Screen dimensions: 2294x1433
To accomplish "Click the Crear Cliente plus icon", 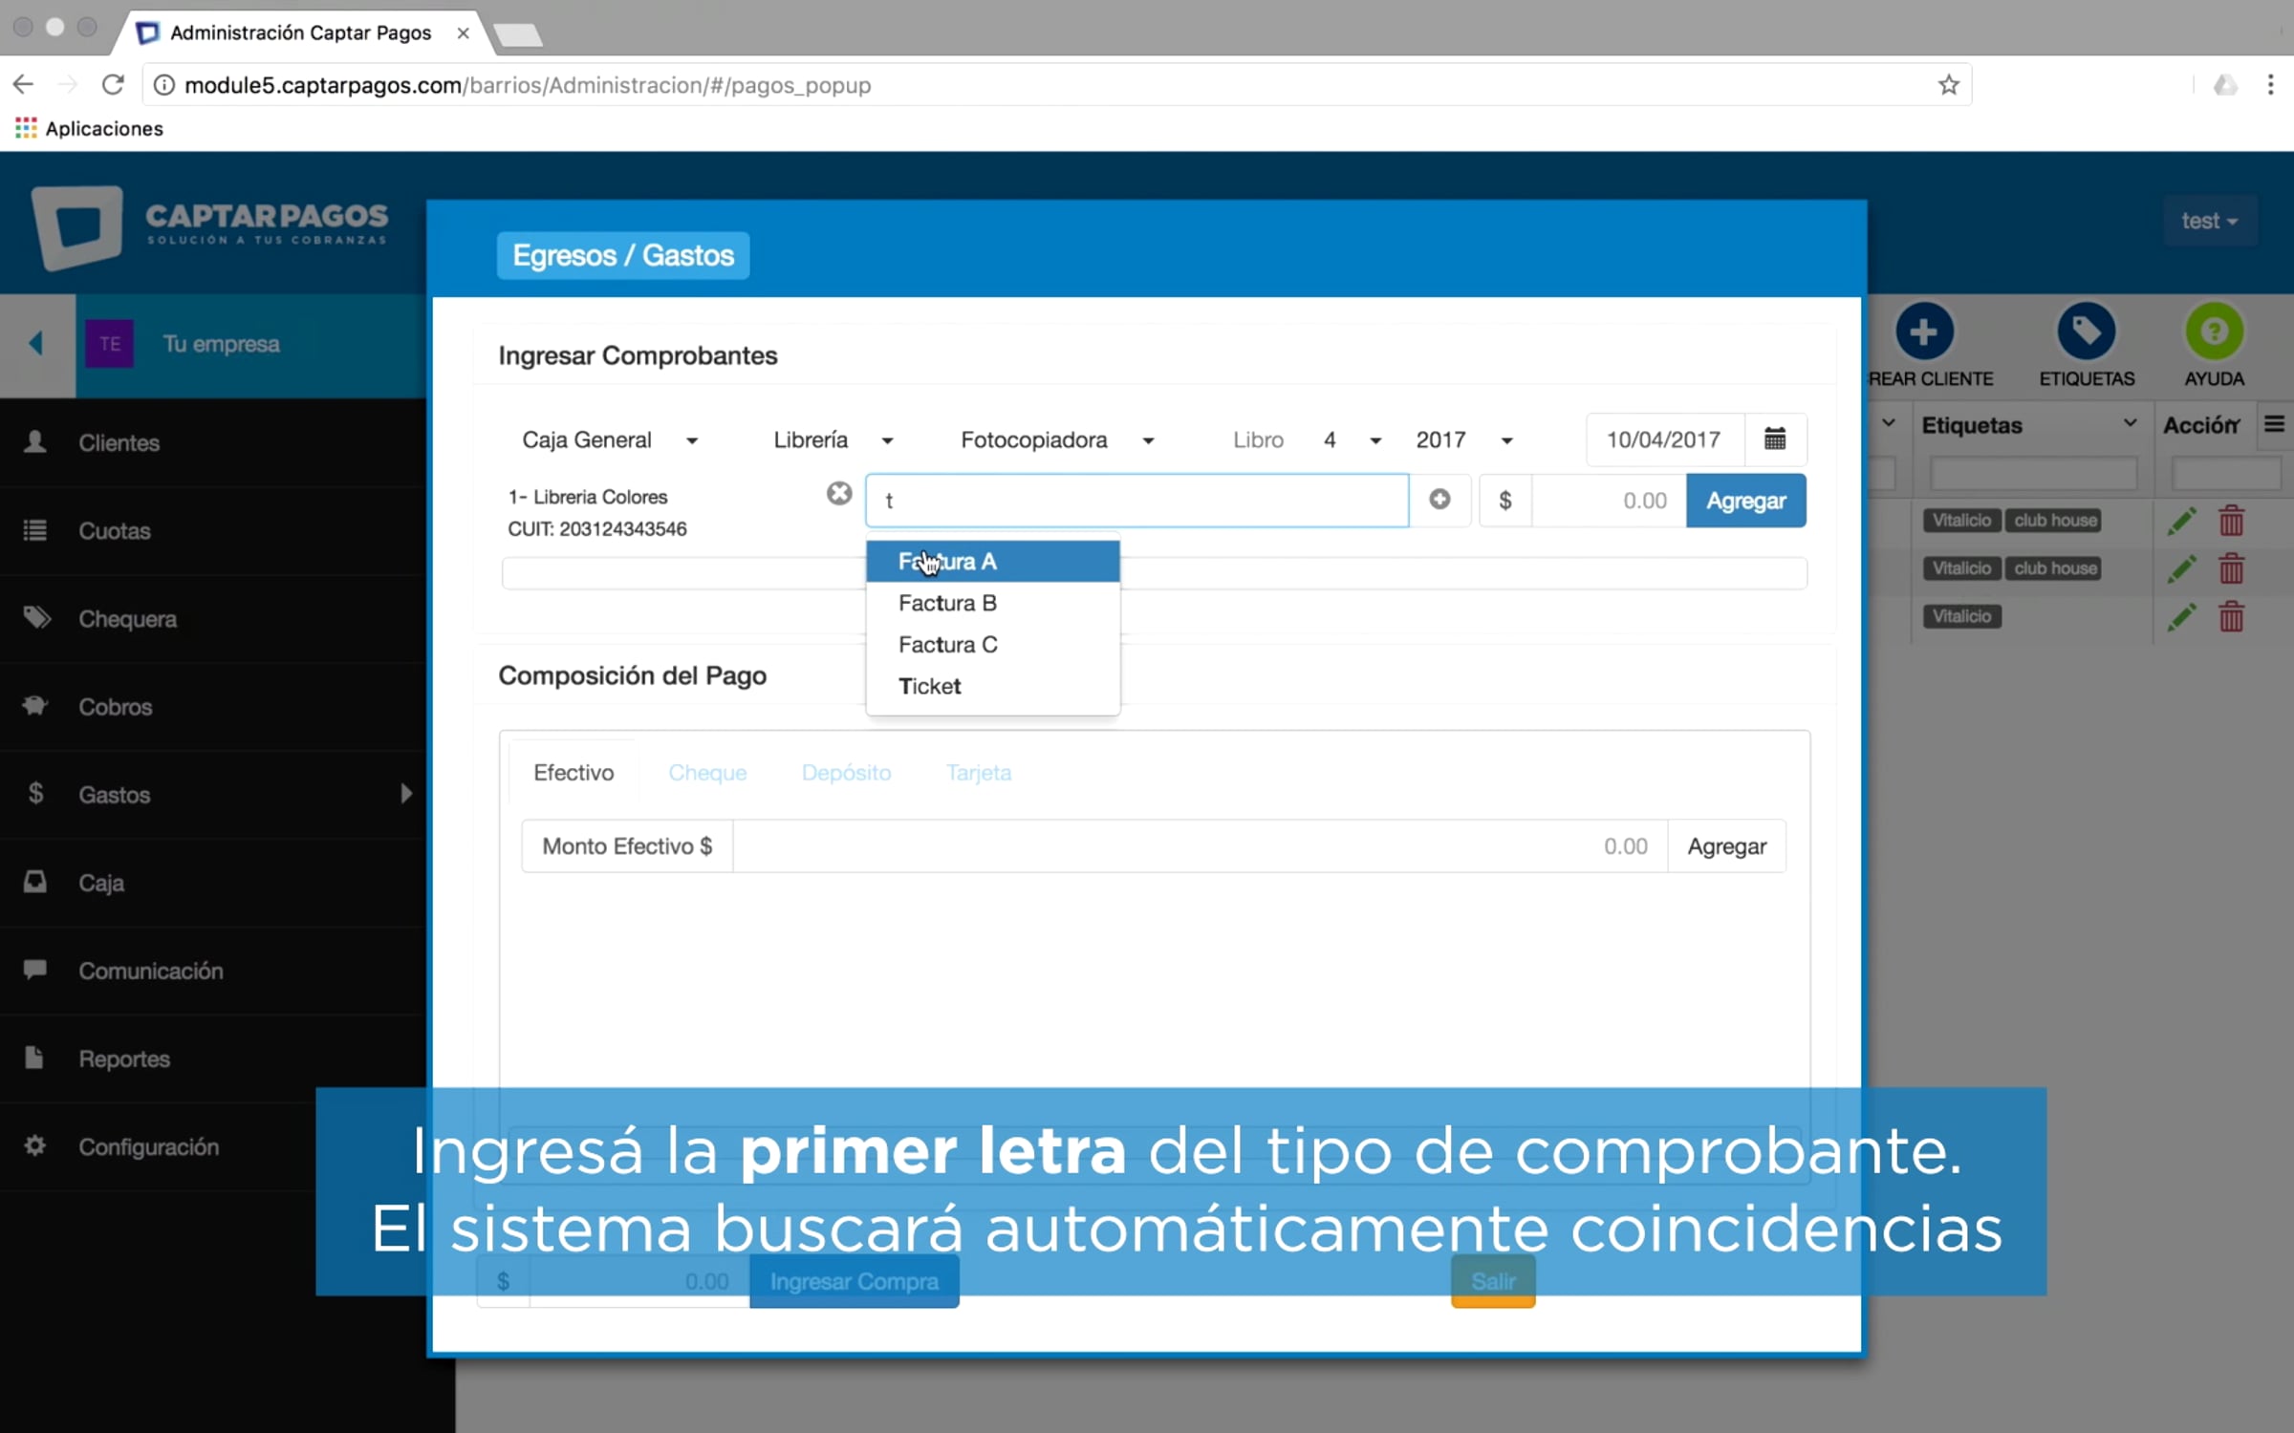I will 1923,332.
